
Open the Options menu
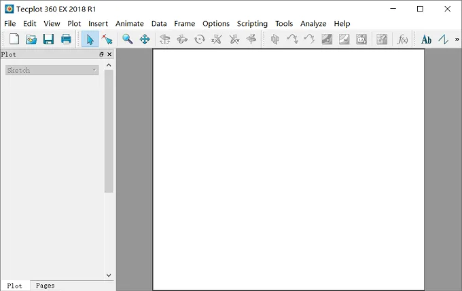215,24
